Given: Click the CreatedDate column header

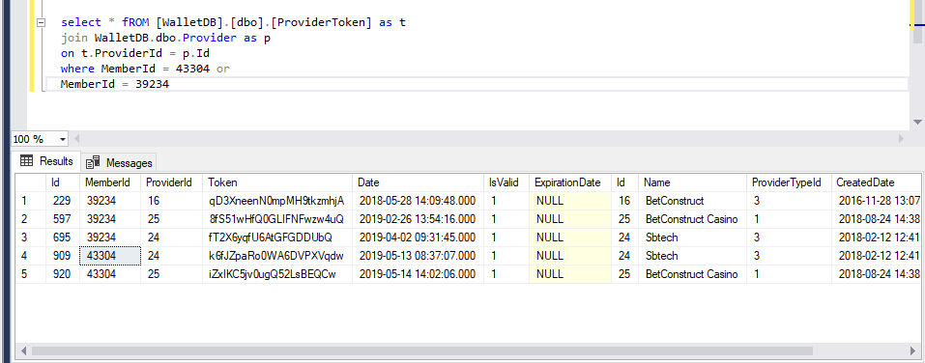Looking at the screenshot, I should point(876,182).
